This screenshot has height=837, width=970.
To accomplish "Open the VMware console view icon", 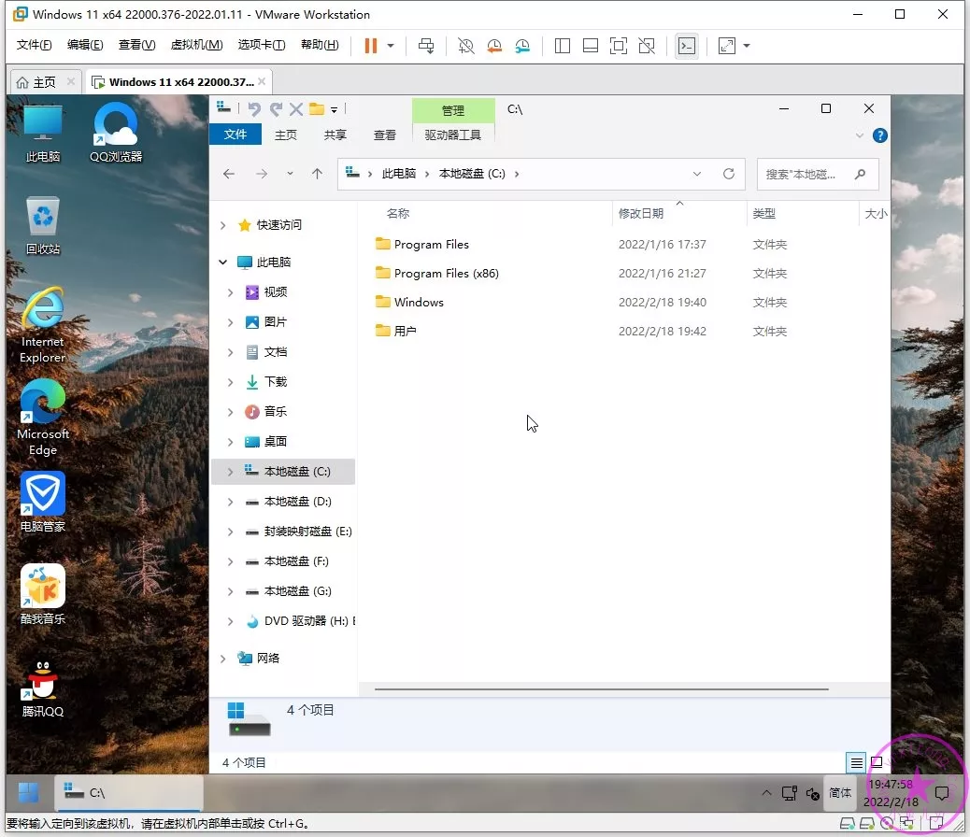I will 687,46.
